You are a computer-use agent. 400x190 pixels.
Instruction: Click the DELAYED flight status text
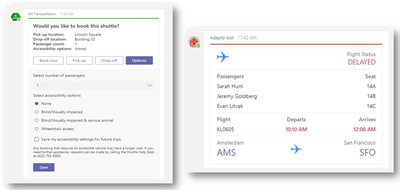[x=362, y=62]
